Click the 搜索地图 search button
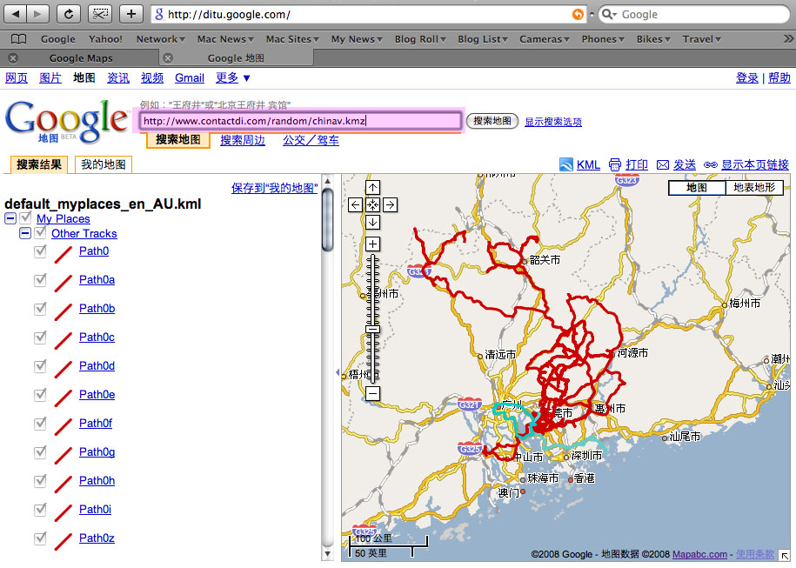 pyautogui.click(x=492, y=121)
